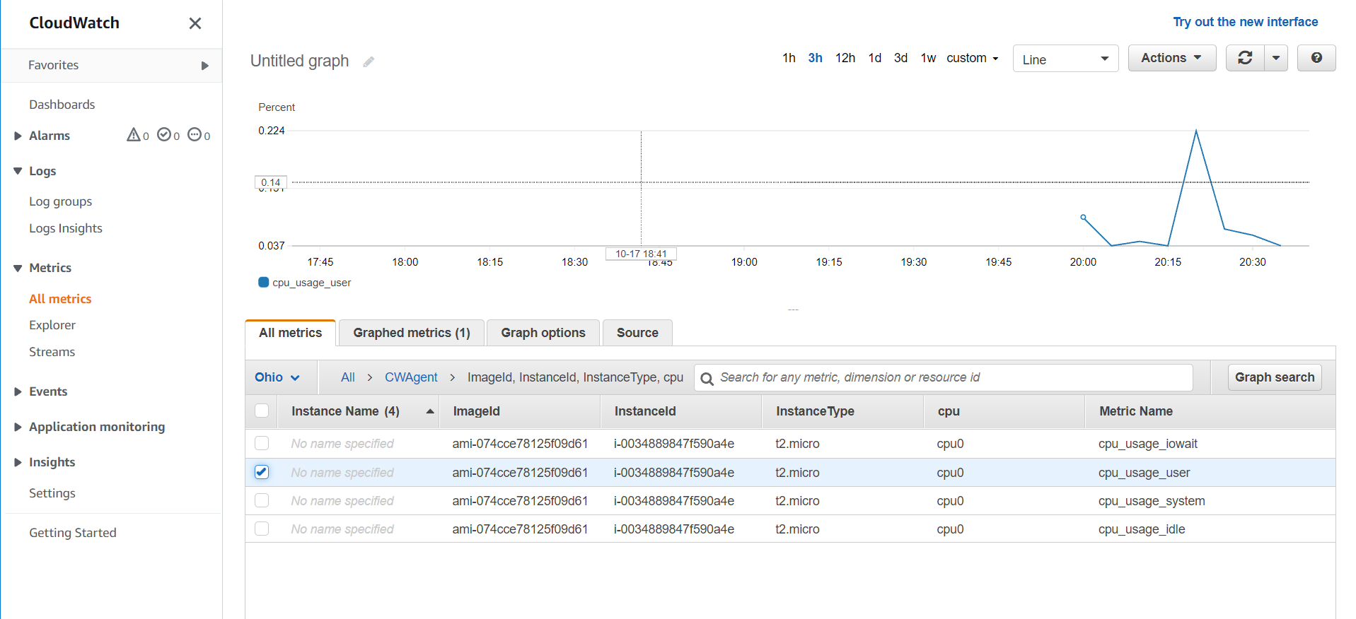1356x619 pixels.
Task: Click graph title Untitled graph
Action: pos(300,61)
